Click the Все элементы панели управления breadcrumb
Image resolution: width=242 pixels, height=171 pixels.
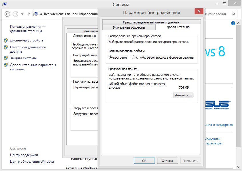(x=71, y=14)
